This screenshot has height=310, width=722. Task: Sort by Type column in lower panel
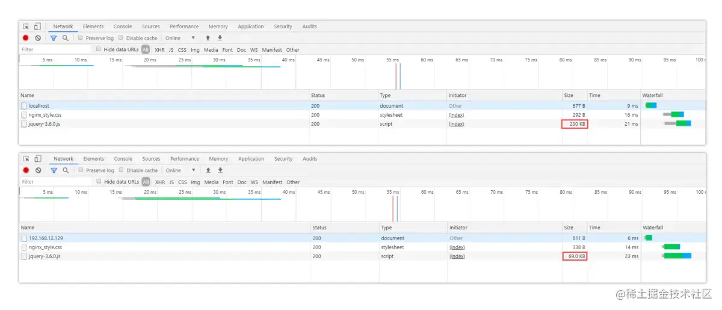[x=413, y=228]
